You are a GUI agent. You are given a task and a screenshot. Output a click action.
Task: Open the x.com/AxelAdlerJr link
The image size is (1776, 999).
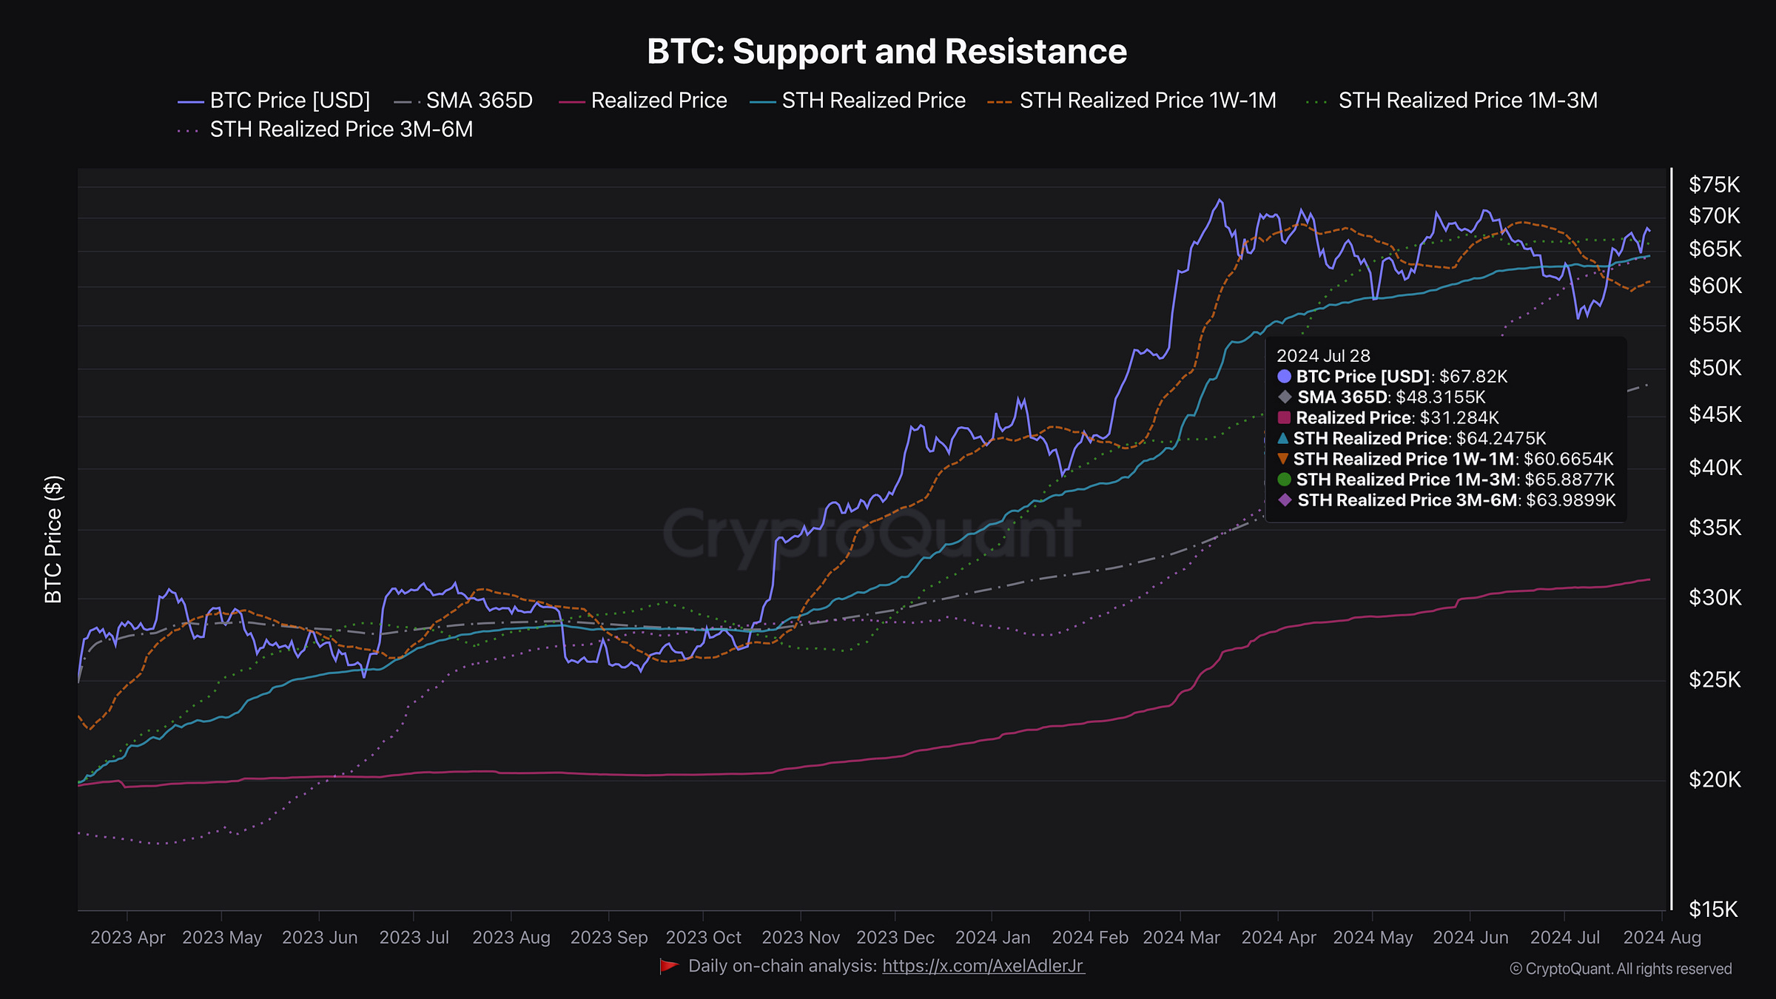pyautogui.click(x=983, y=966)
